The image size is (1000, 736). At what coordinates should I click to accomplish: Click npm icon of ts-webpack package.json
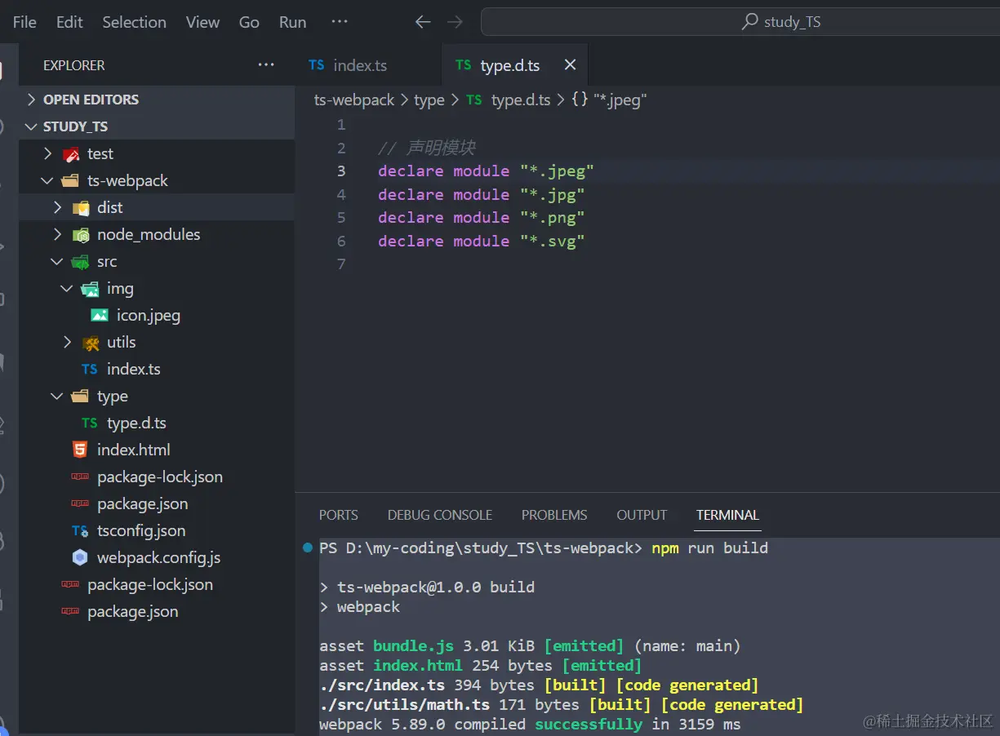[80, 504]
